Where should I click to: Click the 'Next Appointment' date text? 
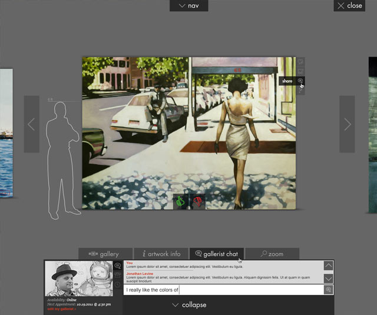tap(79, 304)
